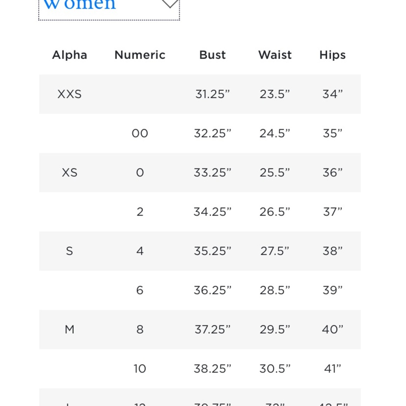Select the XXS size row label

tap(69, 94)
